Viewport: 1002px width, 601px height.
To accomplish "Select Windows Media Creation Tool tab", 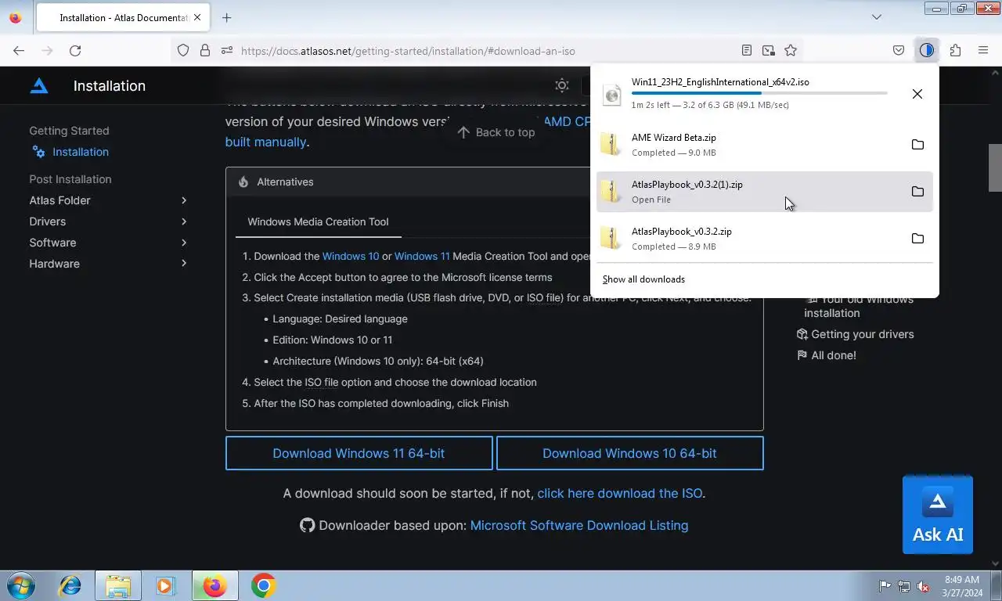I will tap(318, 221).
